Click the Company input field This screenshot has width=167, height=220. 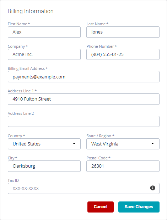(44, 54)
